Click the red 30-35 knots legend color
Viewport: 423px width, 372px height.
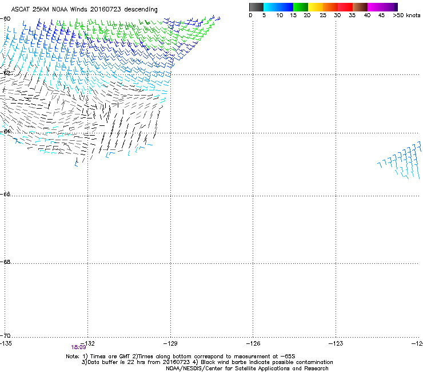(x=345, y=7)
